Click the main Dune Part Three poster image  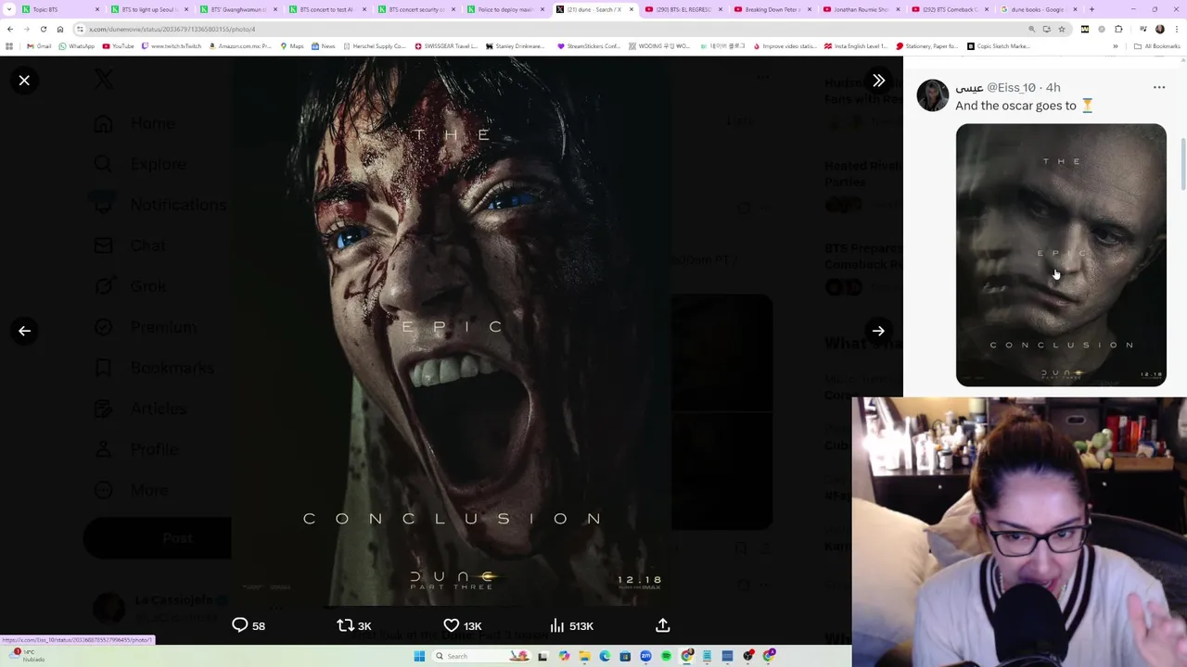[452, 331]
